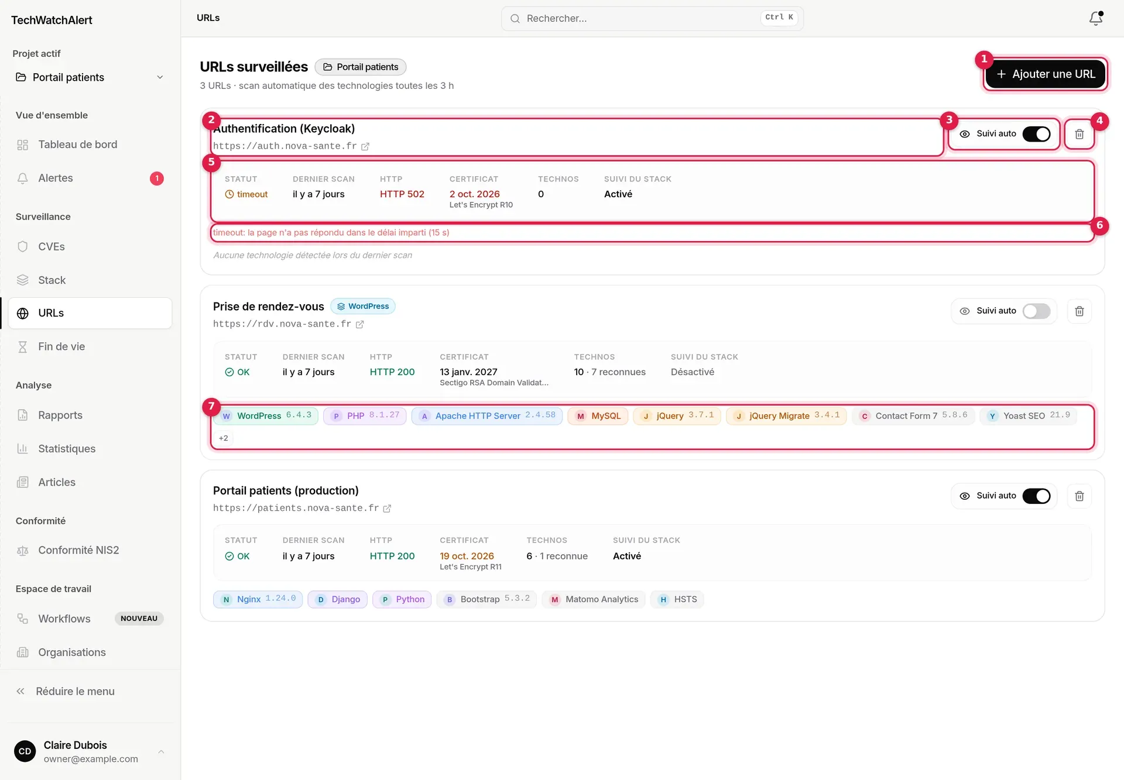The width and height of the screenshot is (1124, 780).
Task: Click the Nginx 1.24.0 technology chip
Action: click(x=258, y=599)
